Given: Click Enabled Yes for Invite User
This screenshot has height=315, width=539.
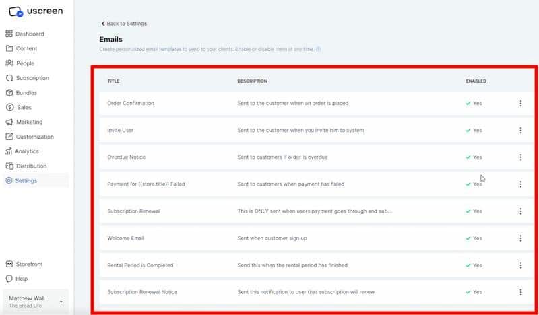Looking at the screenshot, I should (x=474, y=130).
